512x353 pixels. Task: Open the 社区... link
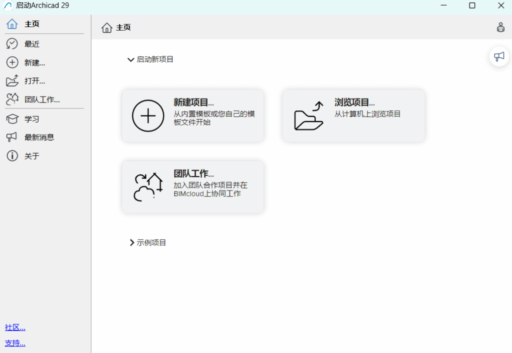[x=15, y=327]
